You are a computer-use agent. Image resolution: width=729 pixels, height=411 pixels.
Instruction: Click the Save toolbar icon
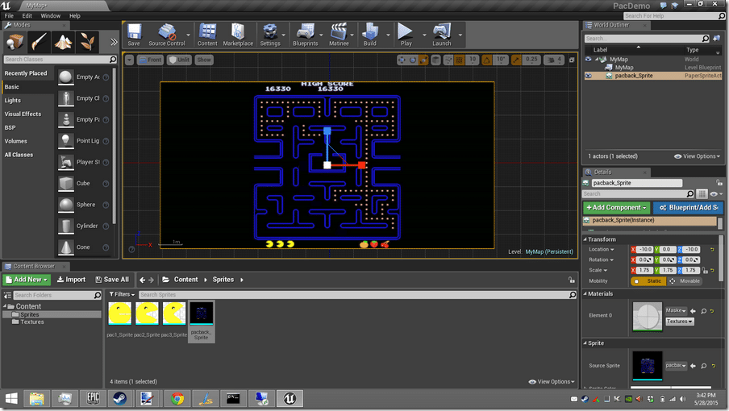[134, 35]
